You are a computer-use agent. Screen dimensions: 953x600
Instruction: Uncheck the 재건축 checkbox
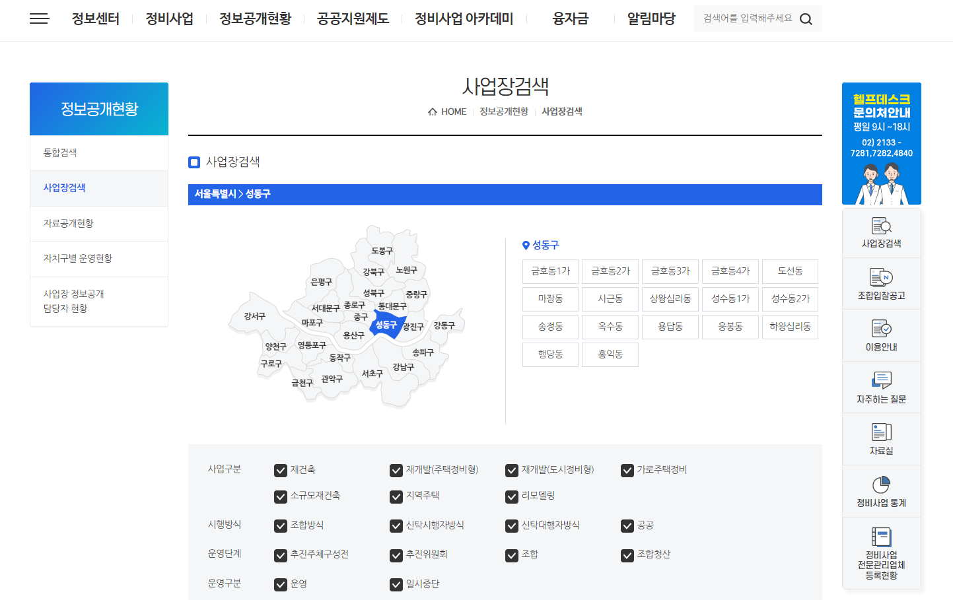pos(280,471)
